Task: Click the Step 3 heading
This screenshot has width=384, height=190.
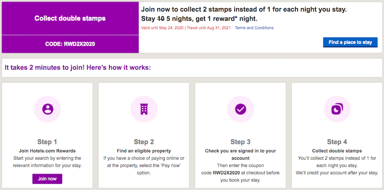Action: 240,142
